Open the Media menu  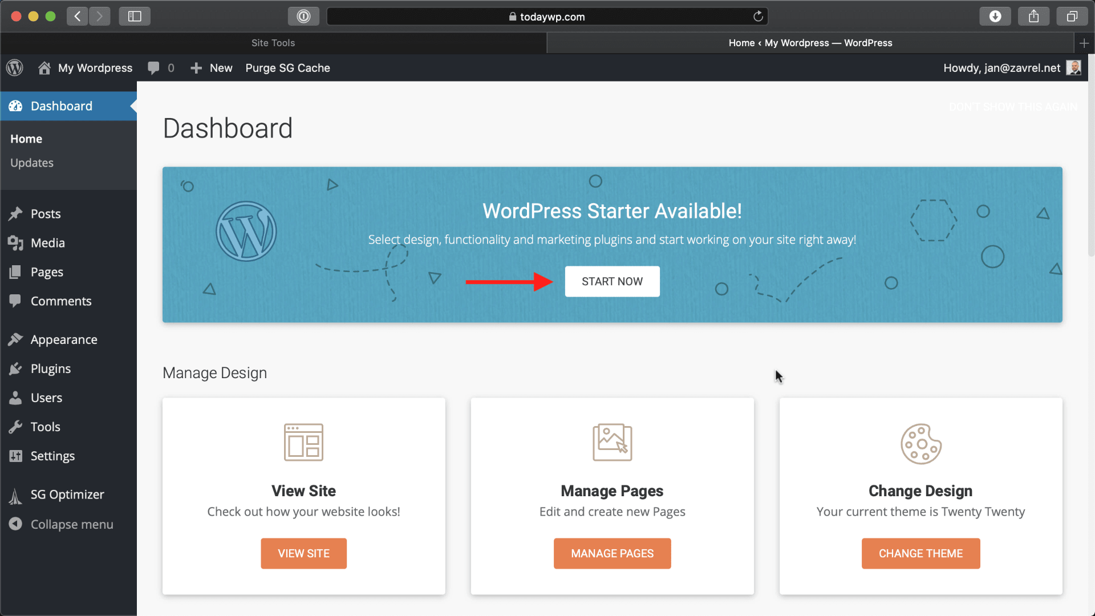coord(68,243)
